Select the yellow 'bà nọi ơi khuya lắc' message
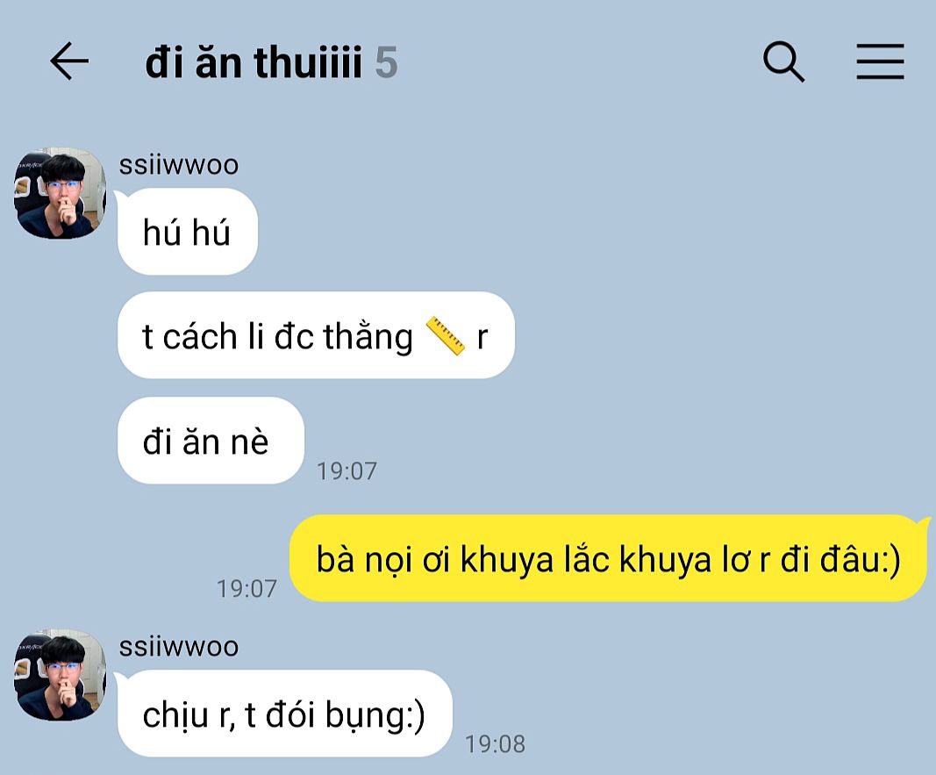936x775 pixels. click(x=608, y=558)
